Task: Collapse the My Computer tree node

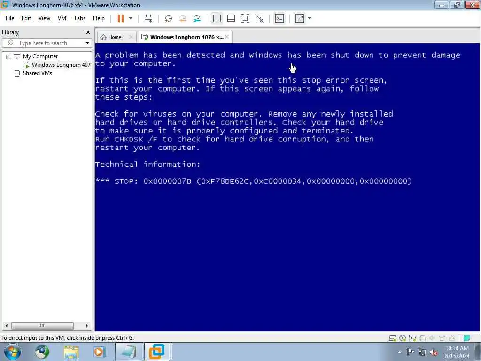Action: click(x=8, y=57)
